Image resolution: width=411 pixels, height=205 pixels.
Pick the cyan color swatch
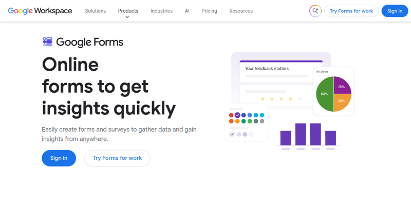(262, 115)
